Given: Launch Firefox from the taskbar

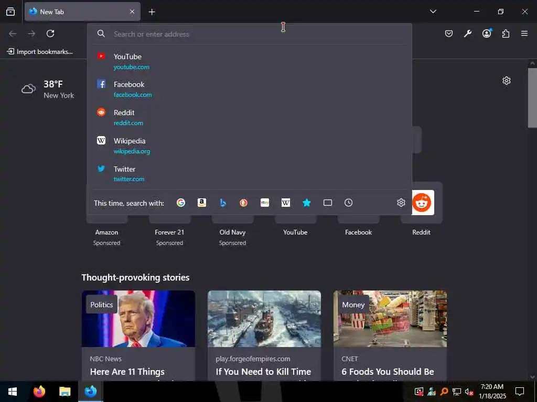Looking at the screenshot, I should (39, 392).
